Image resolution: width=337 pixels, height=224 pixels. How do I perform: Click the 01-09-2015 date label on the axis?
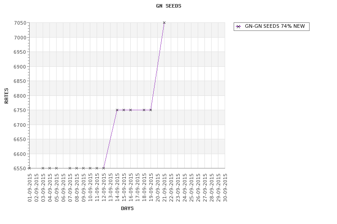coord(30,187)
